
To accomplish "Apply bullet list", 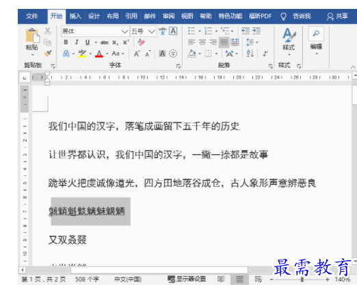I will (191, 31).
